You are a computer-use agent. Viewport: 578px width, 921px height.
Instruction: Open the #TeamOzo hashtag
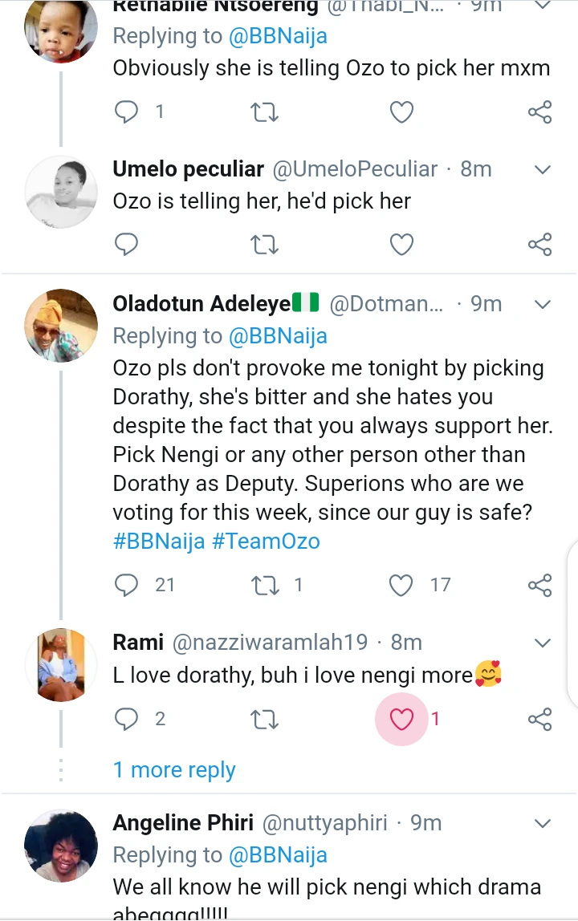pyautogui.click(x=266, y=541)
